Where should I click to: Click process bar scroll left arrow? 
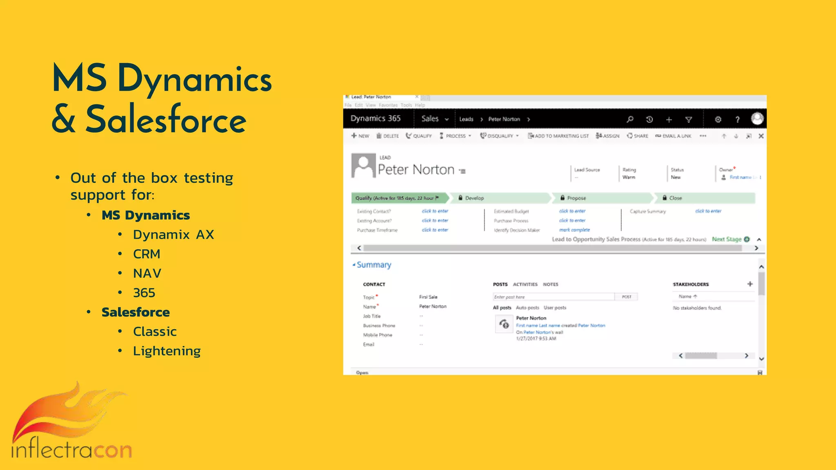coord(359,248)
